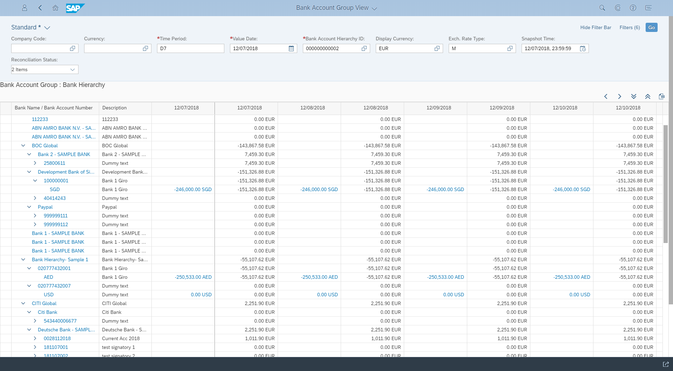Open account 181107001 link
This screenshot has height=371, width=673.
pyautogui.click(x=56, y=347)
